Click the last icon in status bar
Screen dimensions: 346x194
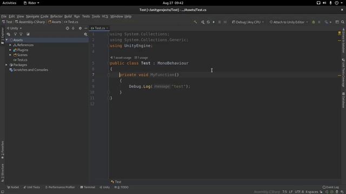point(342,192)
